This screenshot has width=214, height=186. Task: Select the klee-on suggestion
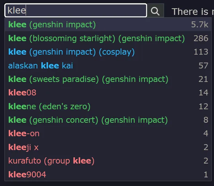[x=108, y=133]
